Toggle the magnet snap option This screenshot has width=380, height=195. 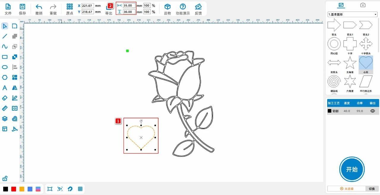[x=70, y=189]
